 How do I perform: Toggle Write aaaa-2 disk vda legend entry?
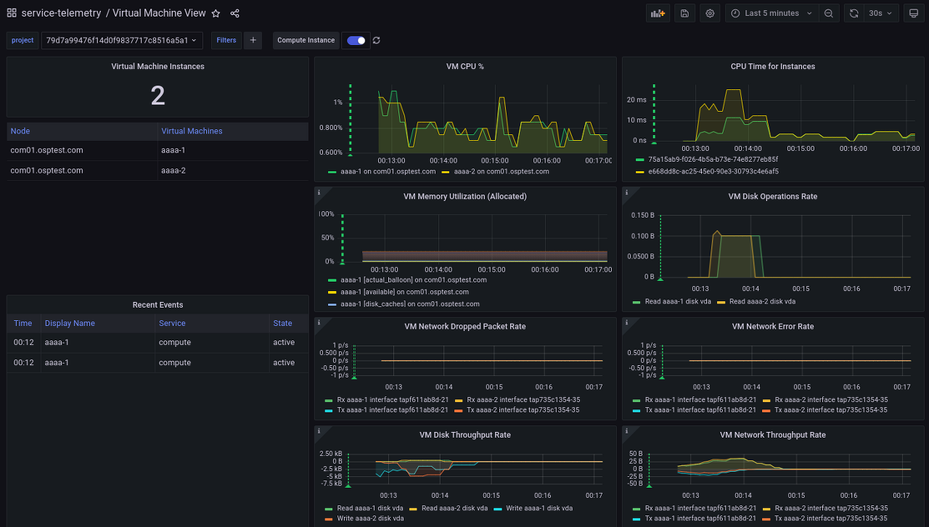click(370, 518)
